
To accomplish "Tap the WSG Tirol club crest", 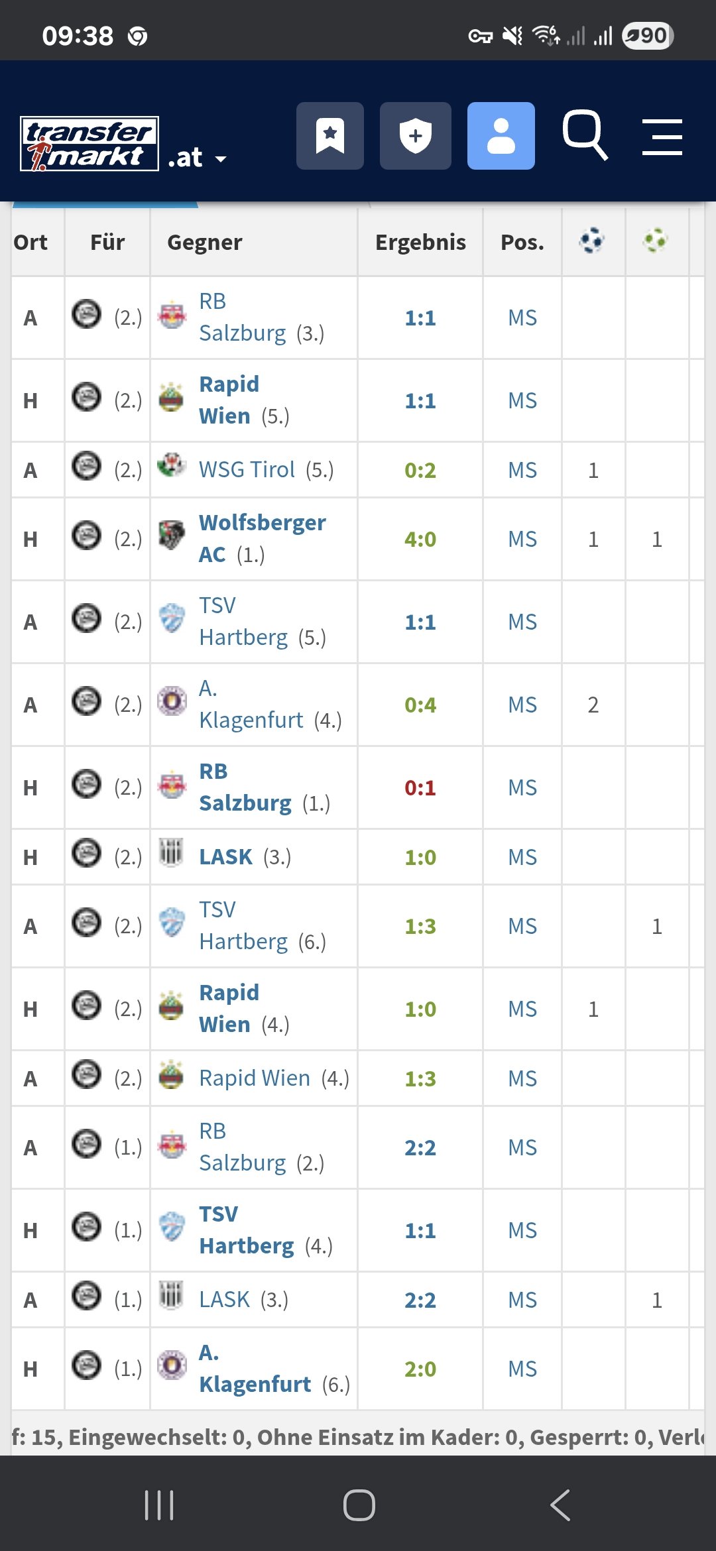I will coord(172,465).
